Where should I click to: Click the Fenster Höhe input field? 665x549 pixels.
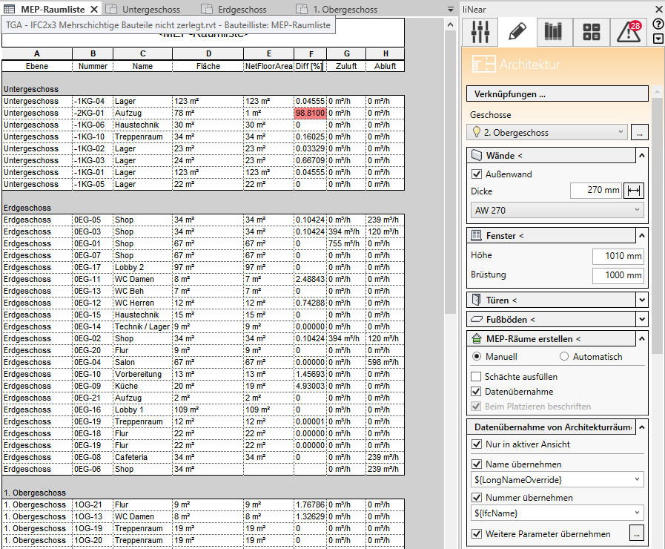pyautogui.click(x=618, y=256)
